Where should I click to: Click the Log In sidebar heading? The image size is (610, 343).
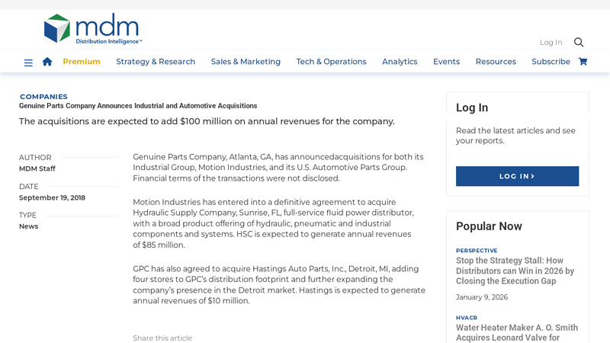[x=472, y=107]
